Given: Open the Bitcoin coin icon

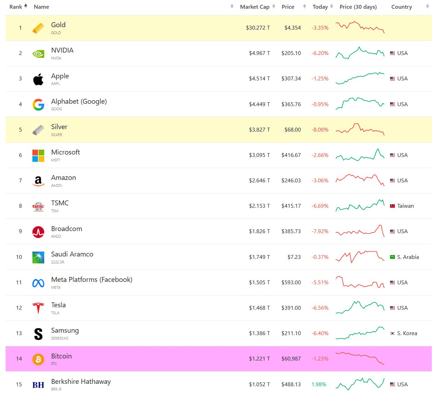Looking at the screenshot, I should click(x=38, y=359).
